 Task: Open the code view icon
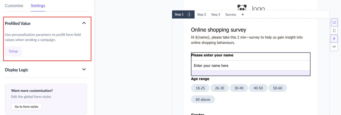334,46
